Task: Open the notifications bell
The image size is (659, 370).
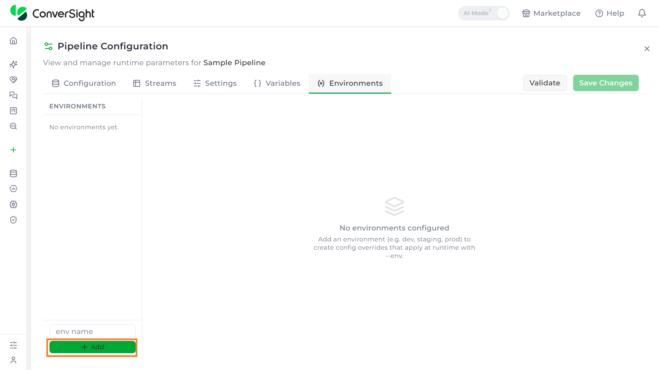Action: point(642,13)
